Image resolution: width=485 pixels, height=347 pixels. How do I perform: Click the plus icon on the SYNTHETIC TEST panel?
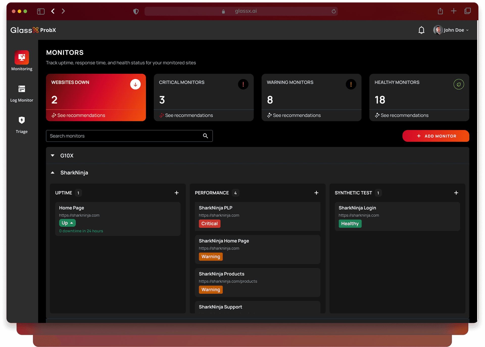coord(456,193)
